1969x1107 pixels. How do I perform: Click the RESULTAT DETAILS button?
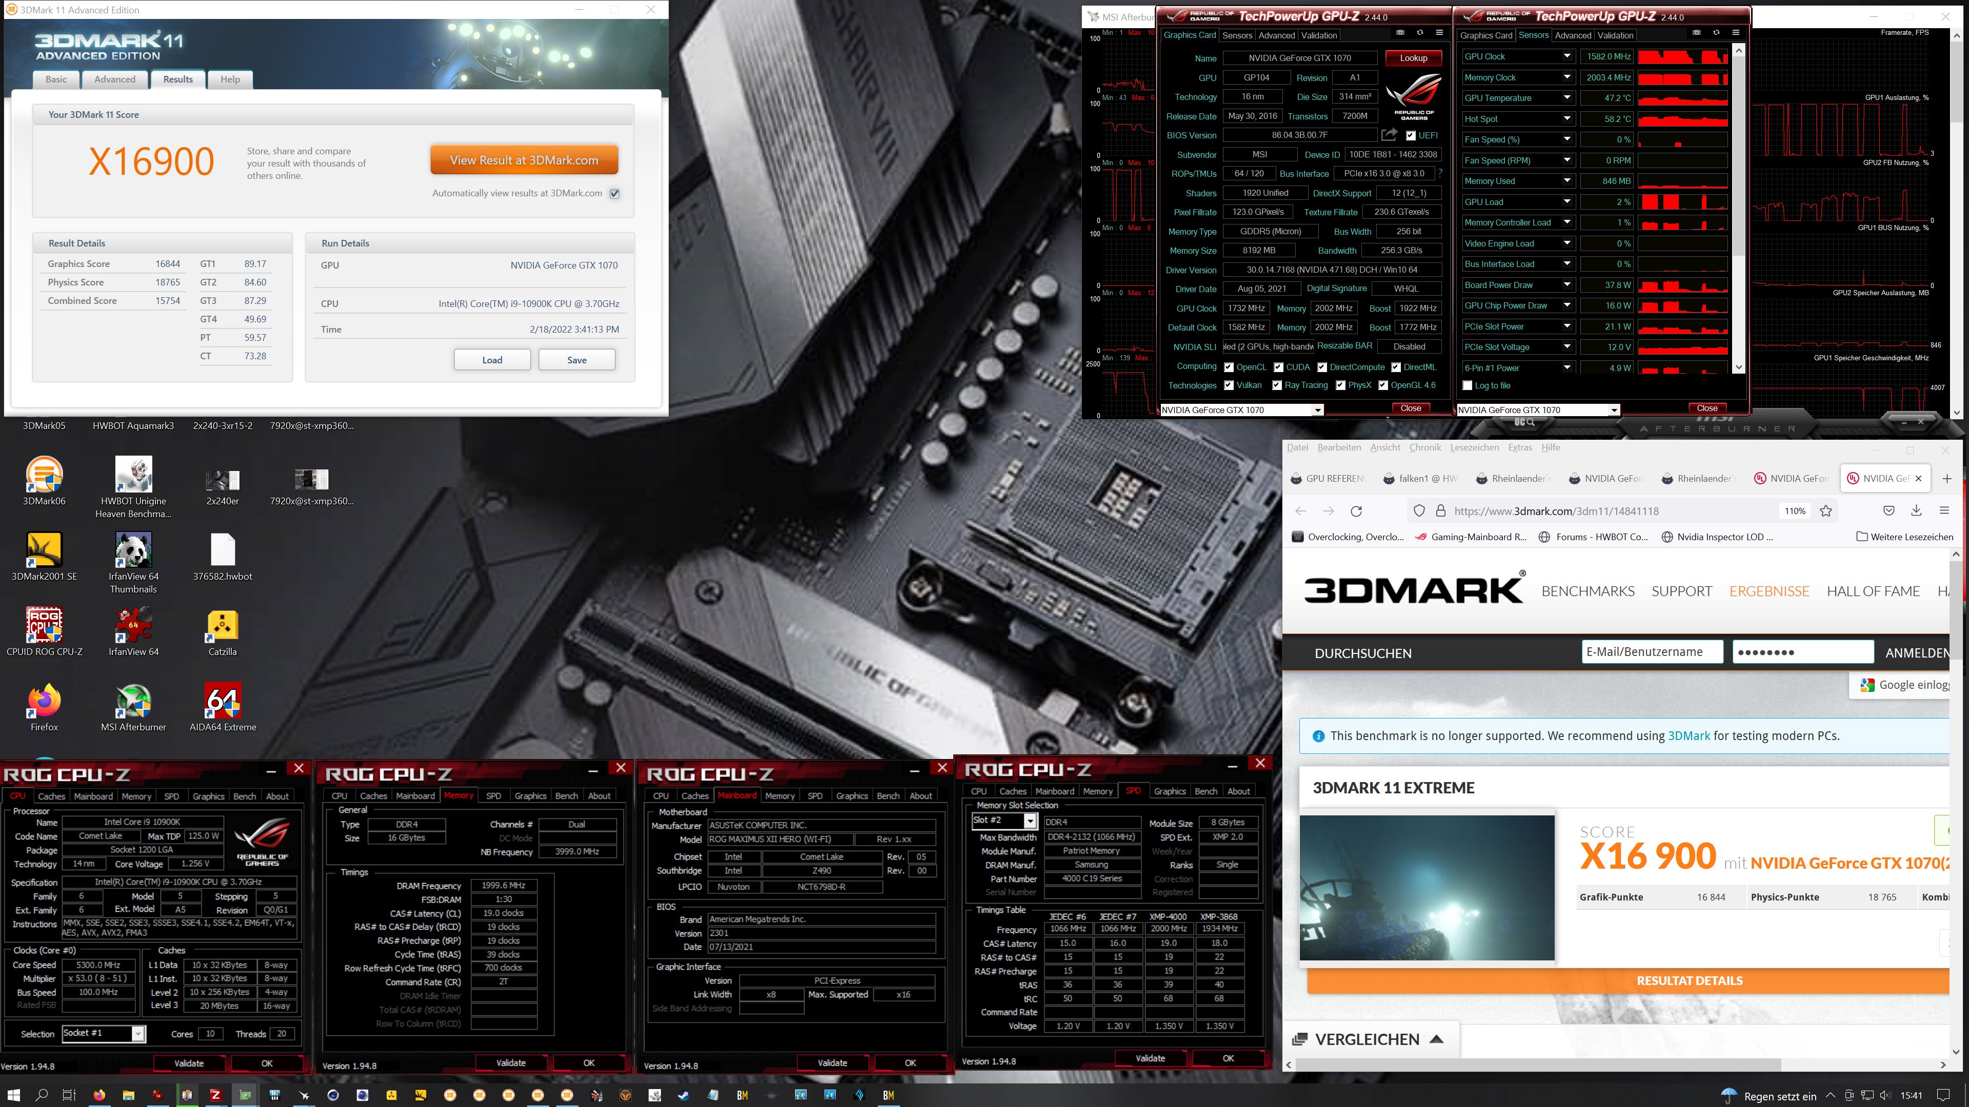(1629, 980)
